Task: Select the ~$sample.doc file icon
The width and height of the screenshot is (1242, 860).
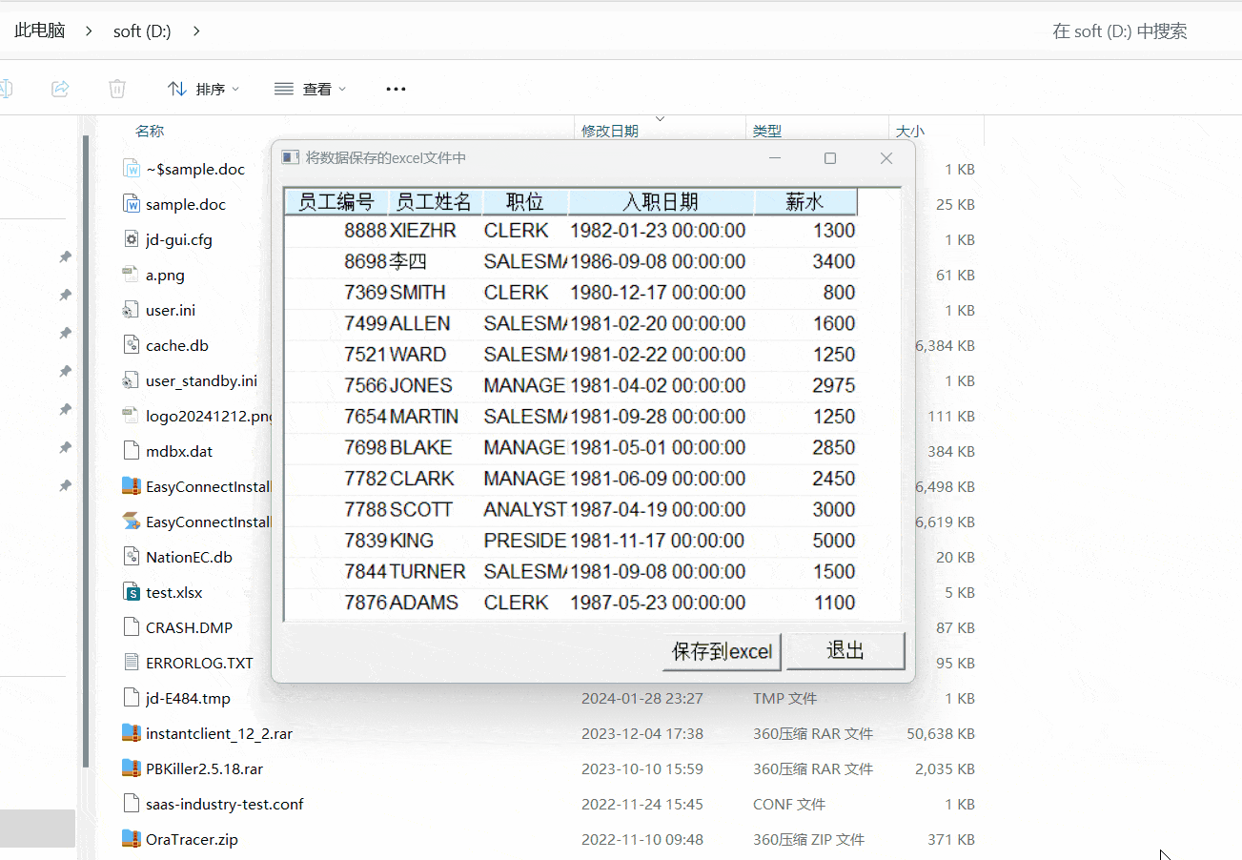Action: (132, 169)
